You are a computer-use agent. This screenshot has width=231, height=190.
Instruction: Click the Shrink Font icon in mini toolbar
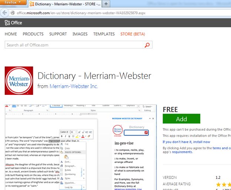coord(83,132)
